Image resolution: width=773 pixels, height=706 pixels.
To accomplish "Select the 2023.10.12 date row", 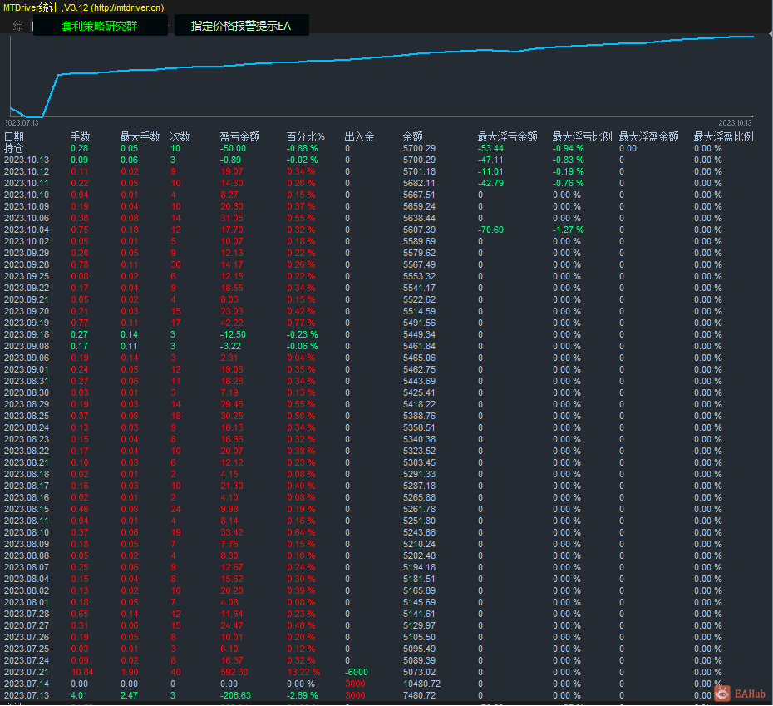I will [27, 171].
